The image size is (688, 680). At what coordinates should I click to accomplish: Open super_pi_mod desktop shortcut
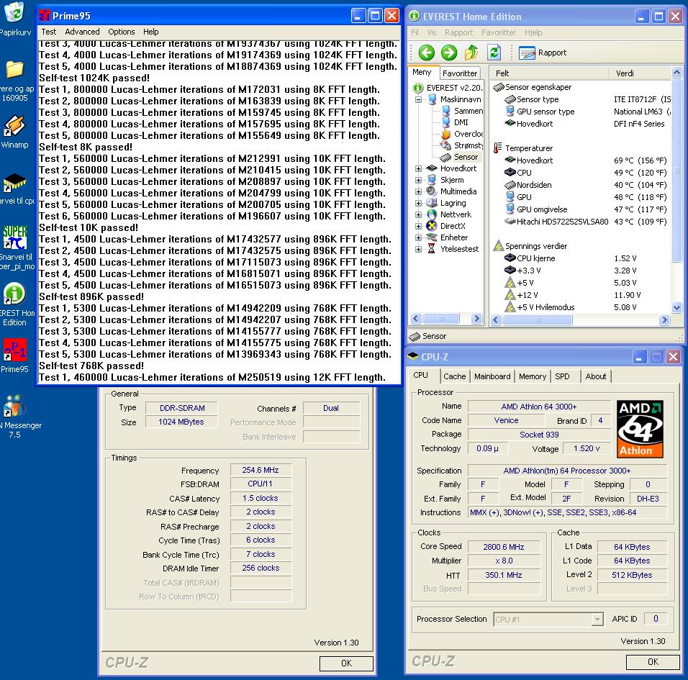15,248
